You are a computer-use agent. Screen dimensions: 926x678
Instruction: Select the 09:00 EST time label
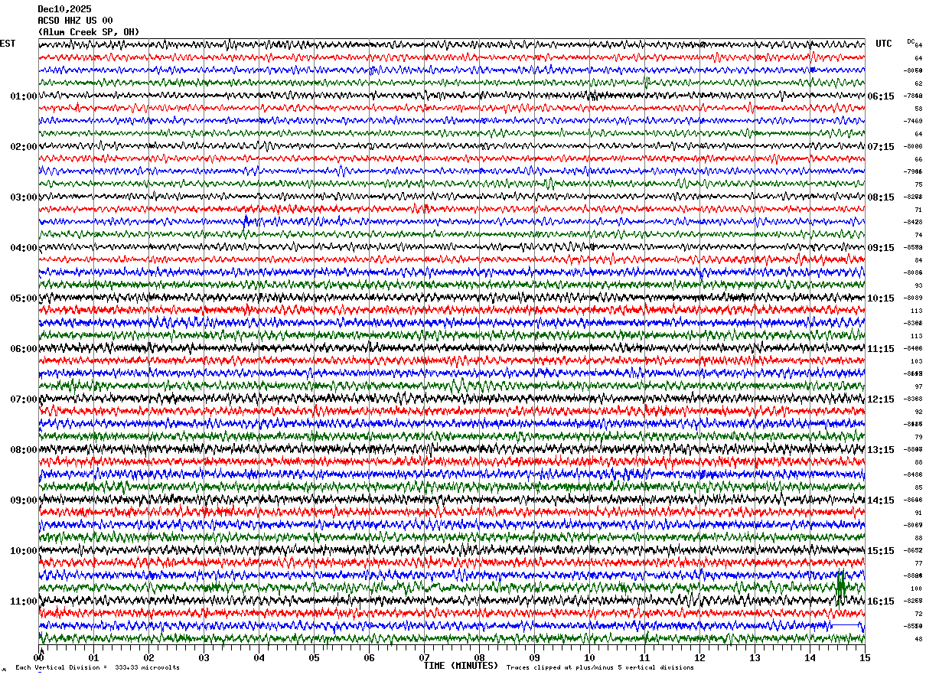pyautogui.click(x=23, y=500)
